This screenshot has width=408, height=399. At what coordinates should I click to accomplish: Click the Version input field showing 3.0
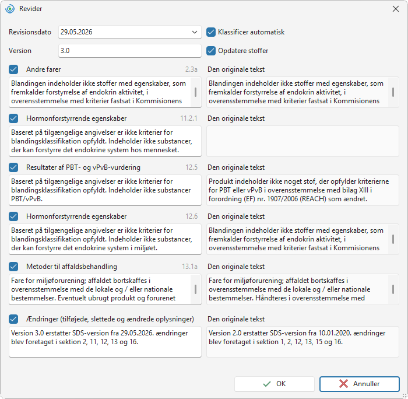click(129, 51)
